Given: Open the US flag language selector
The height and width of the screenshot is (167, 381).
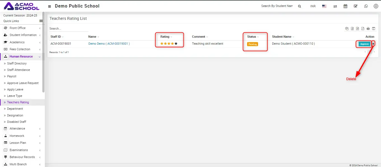Looking at the screenshot, I should point(324,6).
